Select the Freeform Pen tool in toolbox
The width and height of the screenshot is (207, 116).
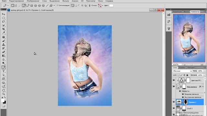(x=4, y=67)
